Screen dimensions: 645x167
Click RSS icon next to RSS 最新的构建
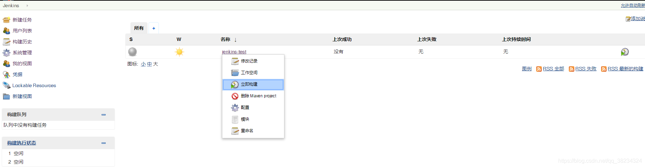click(x=604, y=69)
